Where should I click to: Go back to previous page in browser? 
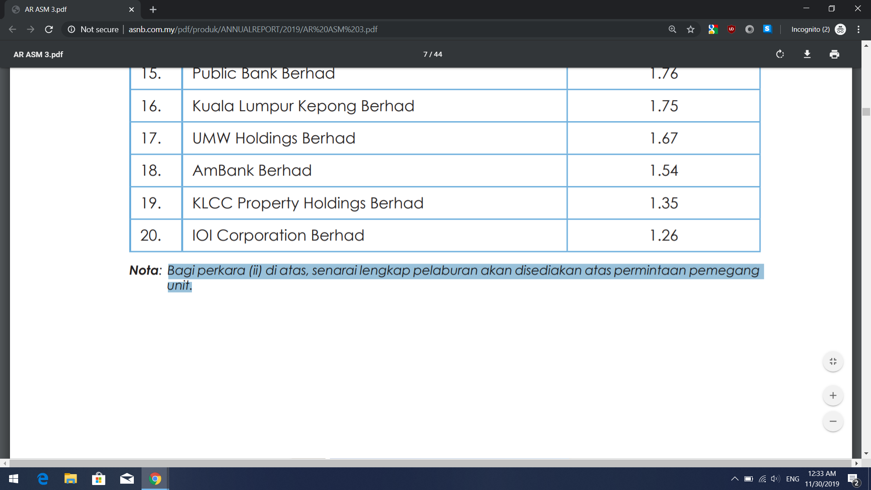coord(12,29)
